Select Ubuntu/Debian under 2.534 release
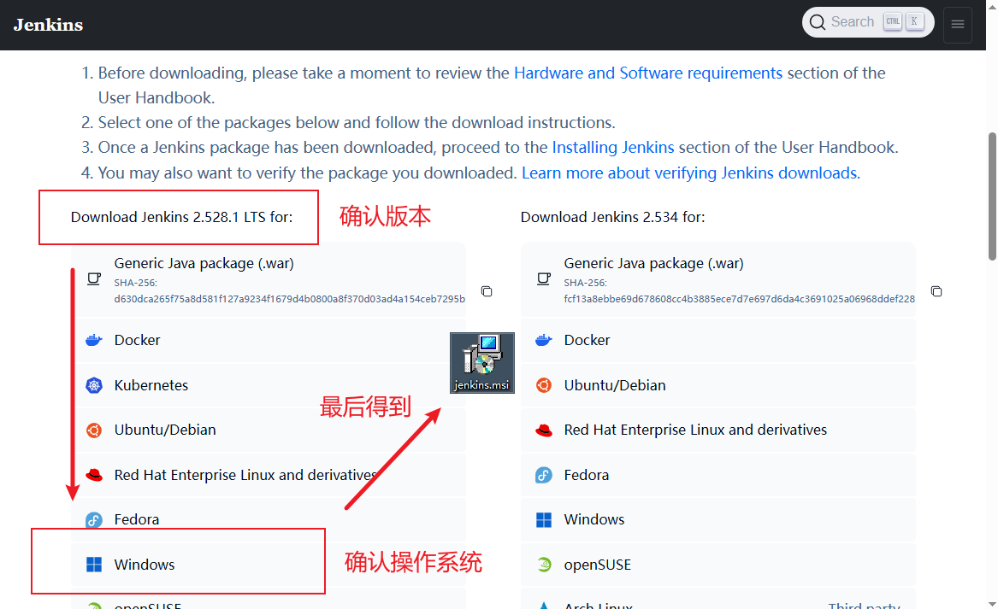Image resolution: width=998 pixels, height=609 pixels. (x=718, y=385)
